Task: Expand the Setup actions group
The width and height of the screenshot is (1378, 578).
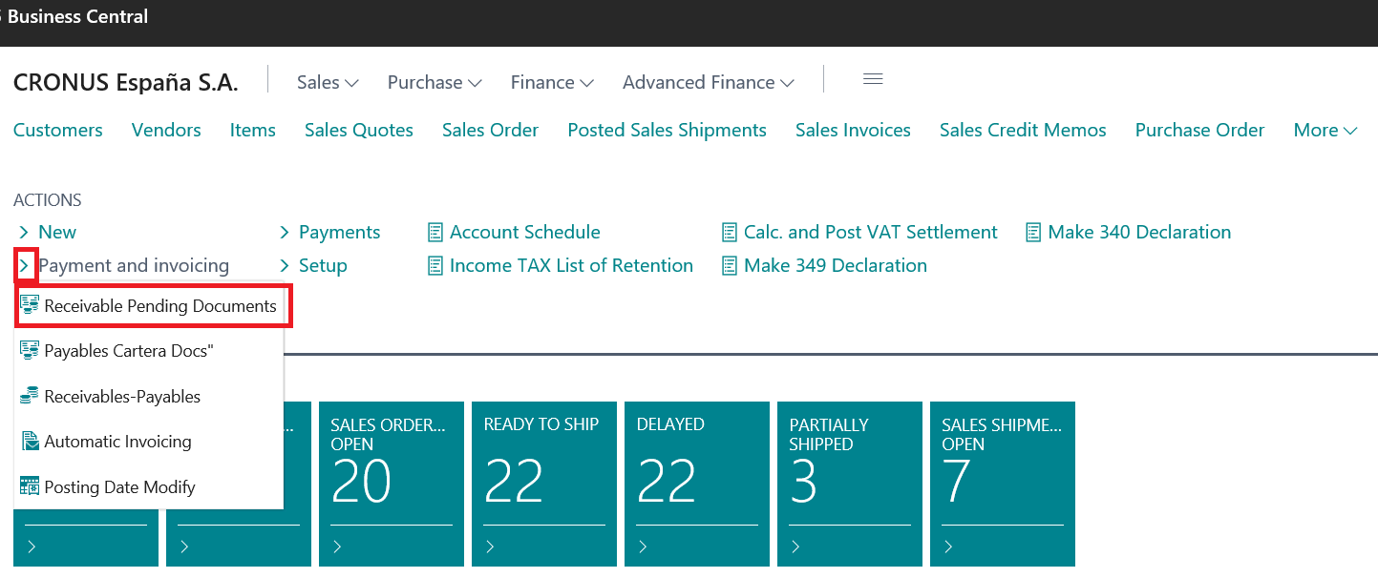Action: coord(313,265)
